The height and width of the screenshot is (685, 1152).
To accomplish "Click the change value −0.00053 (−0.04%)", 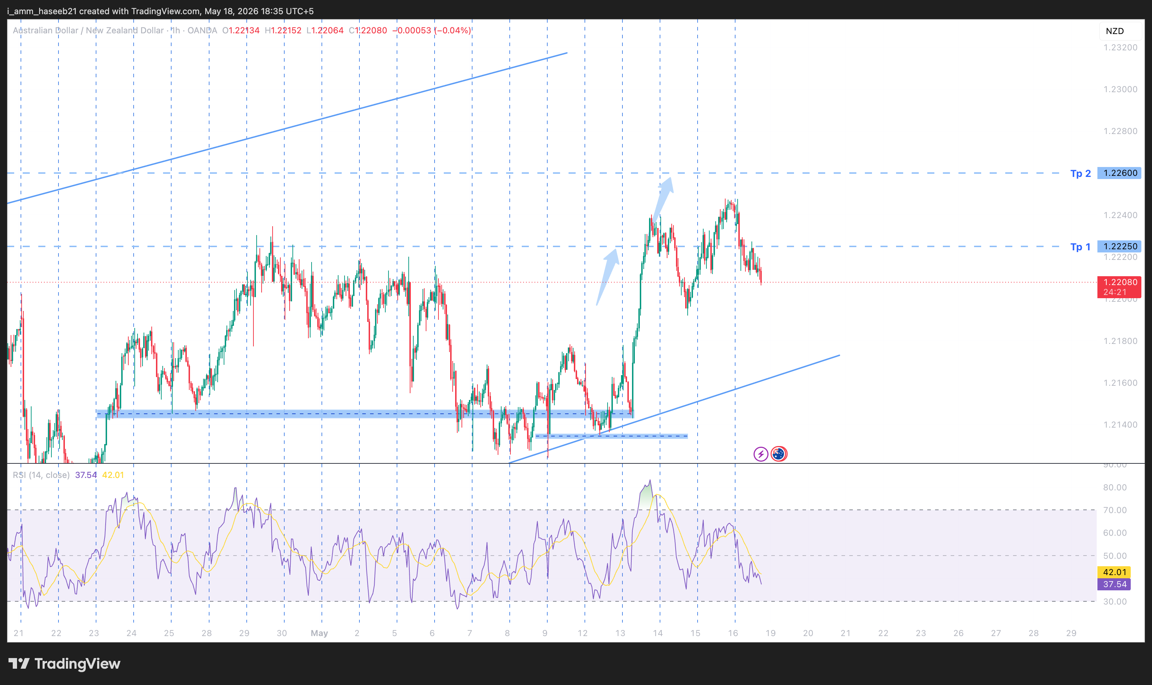I will pyautogui.click(x=431, y=30).
